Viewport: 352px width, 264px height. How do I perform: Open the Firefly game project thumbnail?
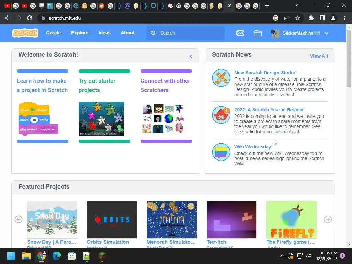point(291,220)
